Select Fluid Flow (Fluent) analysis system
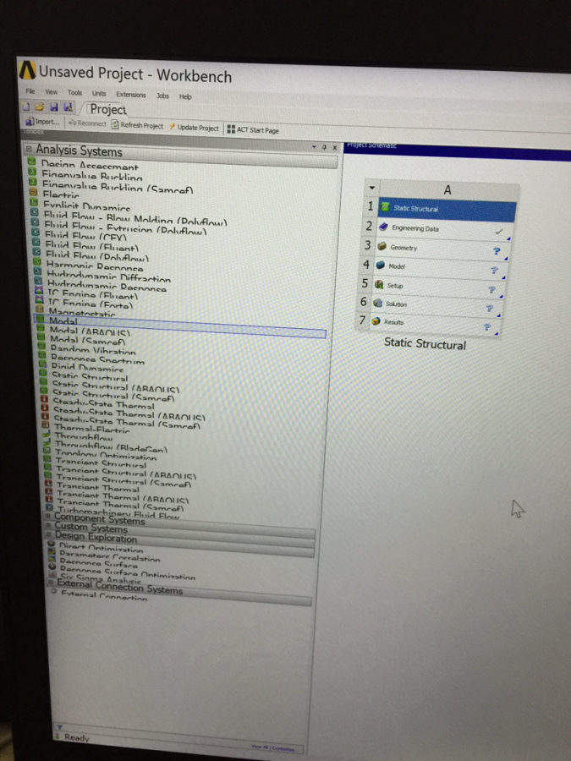Image resolution: width=571 pixels, height=761 pixels. tap(91, 245)
